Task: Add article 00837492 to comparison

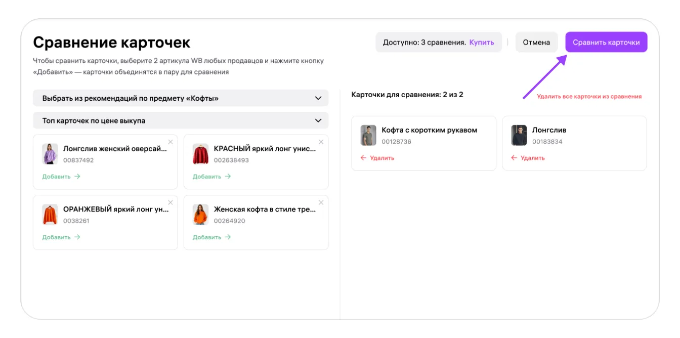Action: (x=61, y=177)
